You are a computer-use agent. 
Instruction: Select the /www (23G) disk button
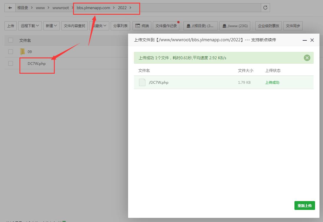tap(235, 26)
